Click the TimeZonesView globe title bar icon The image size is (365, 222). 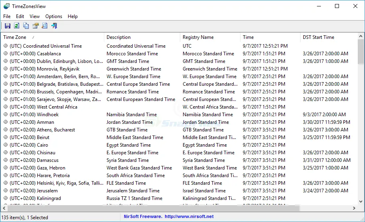click(x=7, y=6)
